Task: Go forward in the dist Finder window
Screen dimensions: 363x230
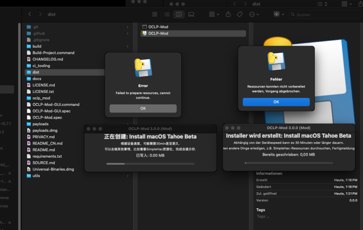Action: pos(40,15)
